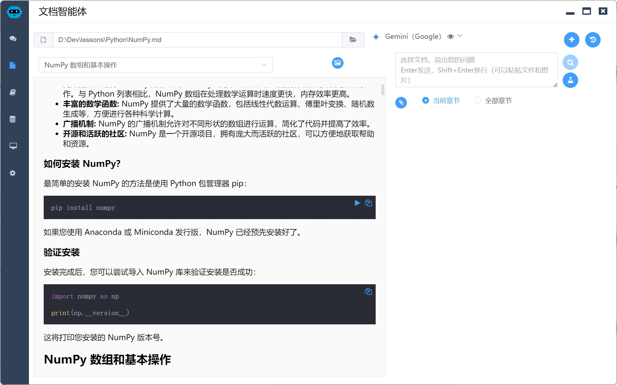This screenshot has height=385, width=617.
Task: Maximize the application window
Action: [586, 11]
